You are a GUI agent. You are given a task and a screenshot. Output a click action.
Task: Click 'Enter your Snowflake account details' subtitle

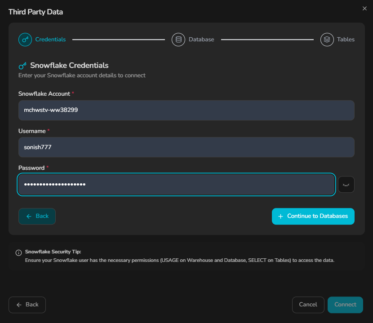tap(82, 75)
